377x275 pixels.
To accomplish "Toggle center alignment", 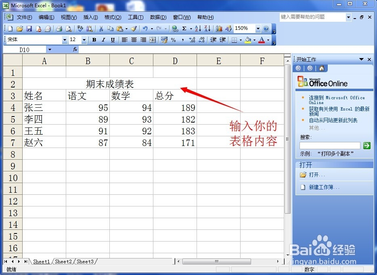I will [134, 40].
